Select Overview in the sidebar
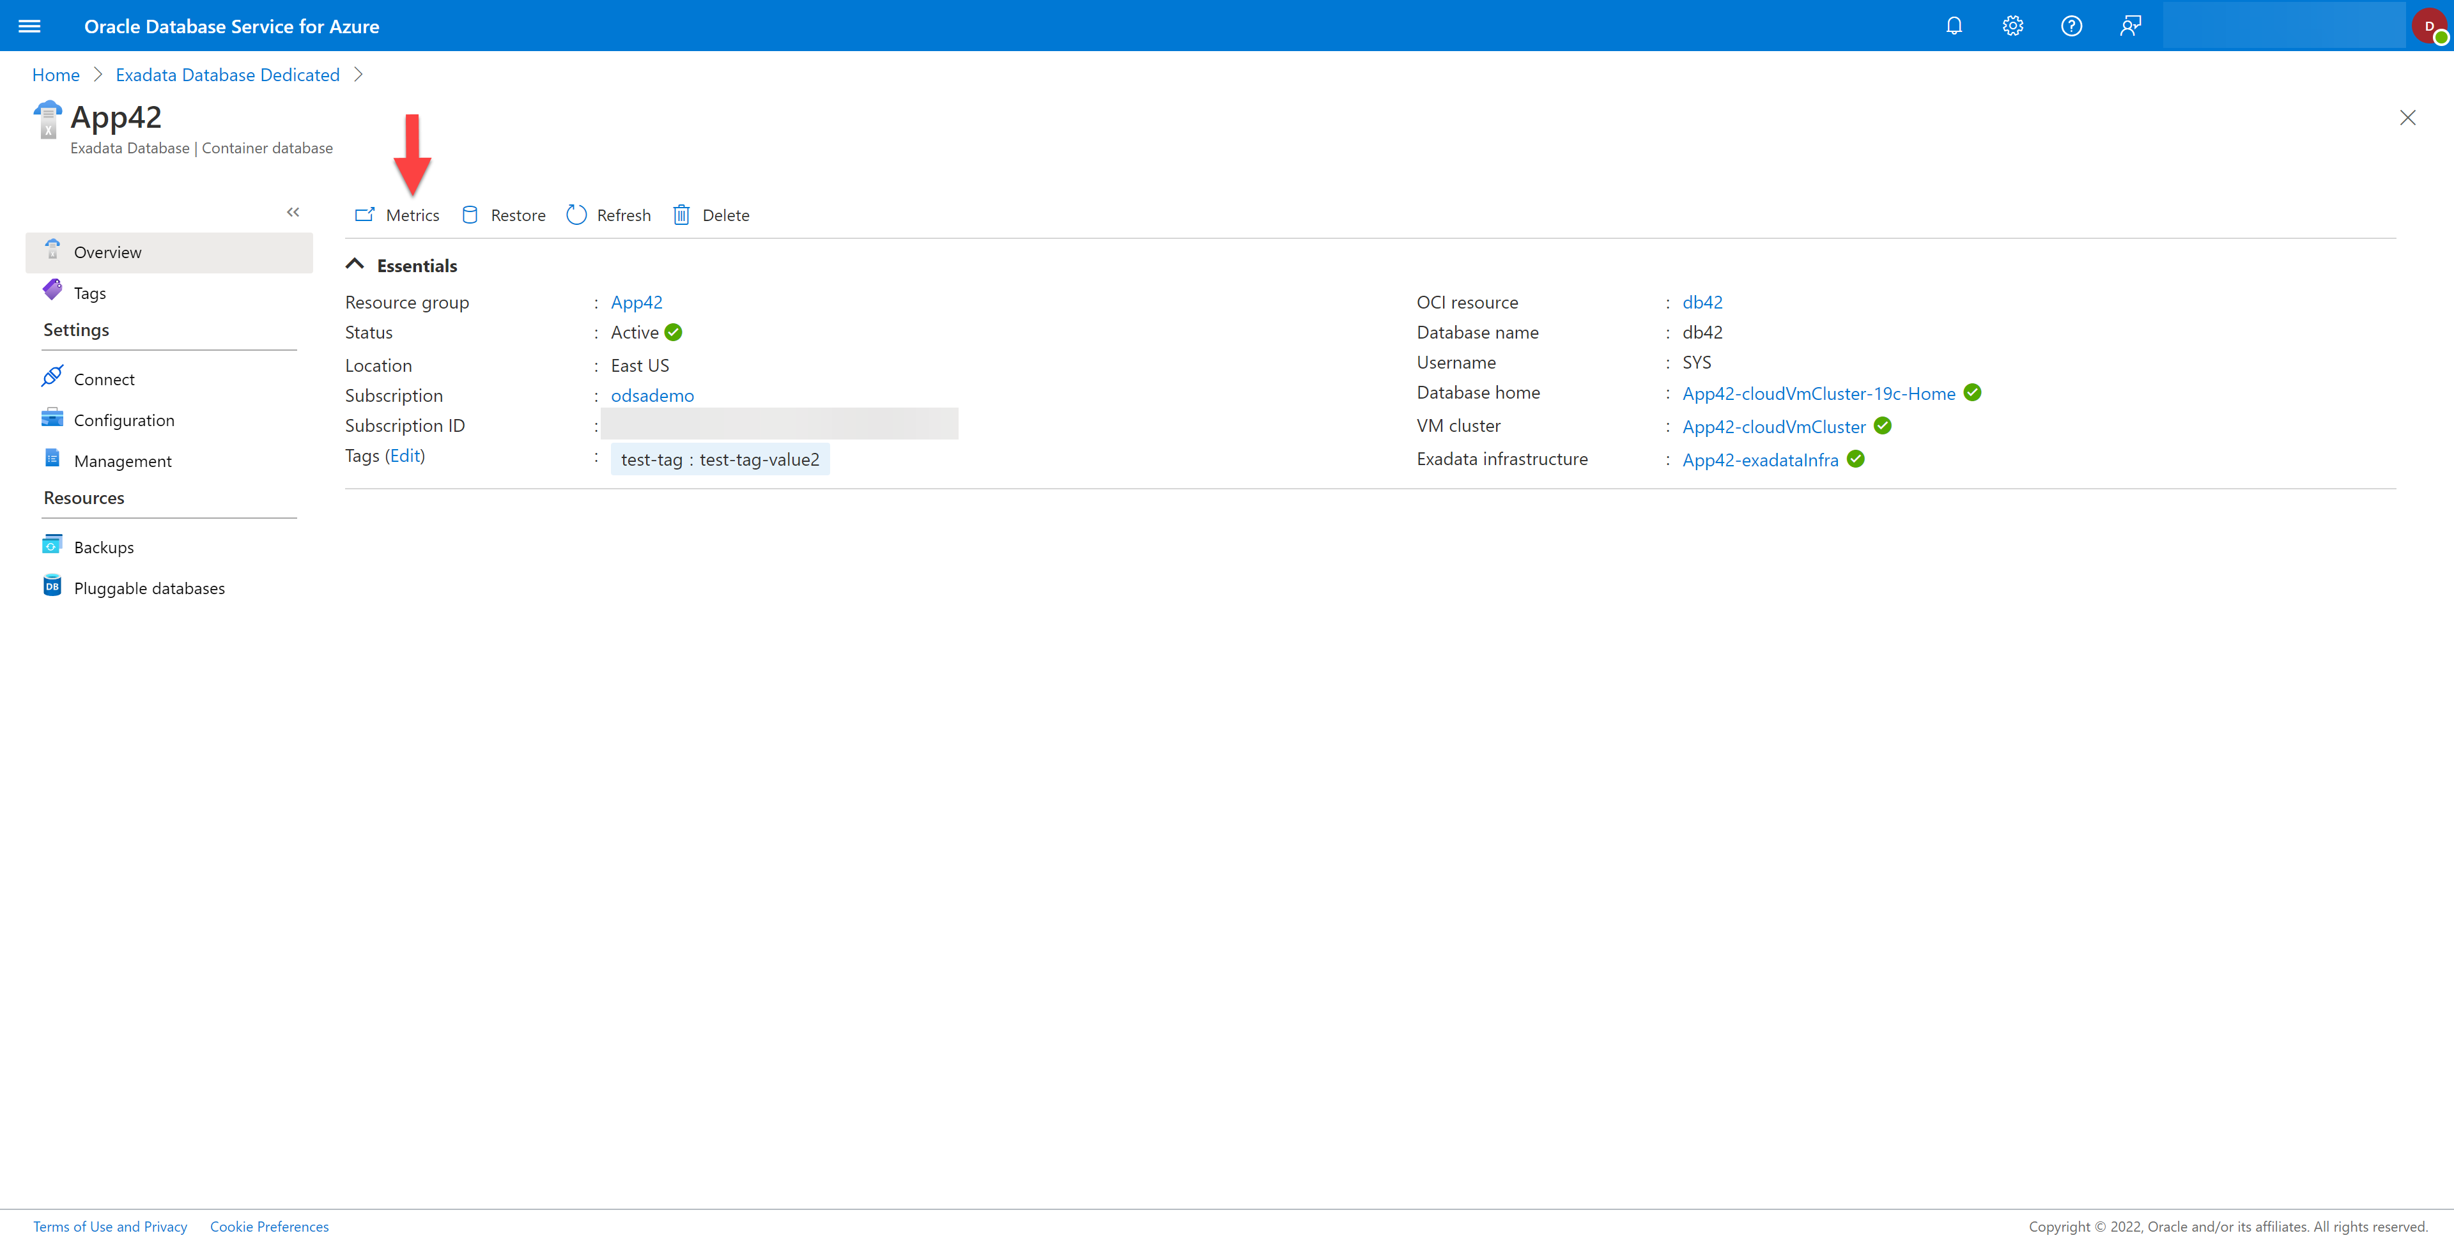Image resolution: width=2454 pixels, height=1247 pixels. [x=169, y=252]
